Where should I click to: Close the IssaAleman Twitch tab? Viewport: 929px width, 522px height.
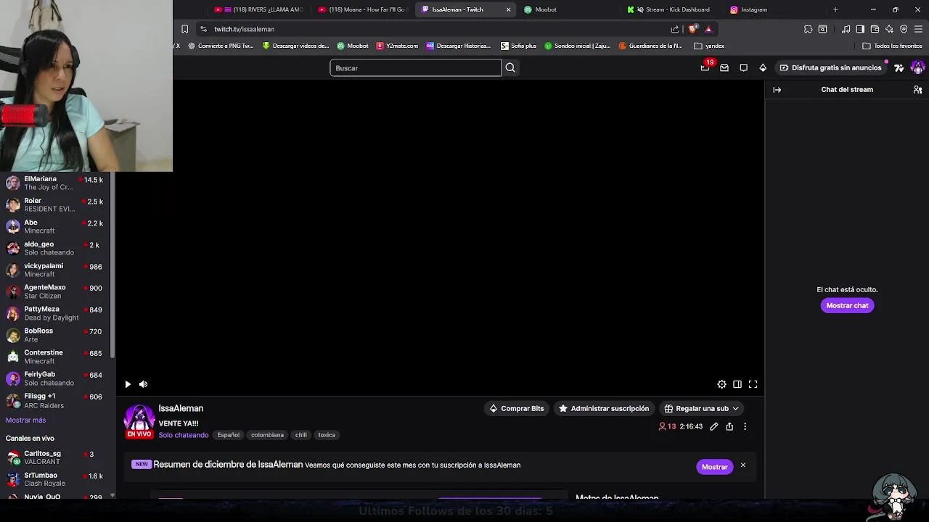click(x=508, y=9)
